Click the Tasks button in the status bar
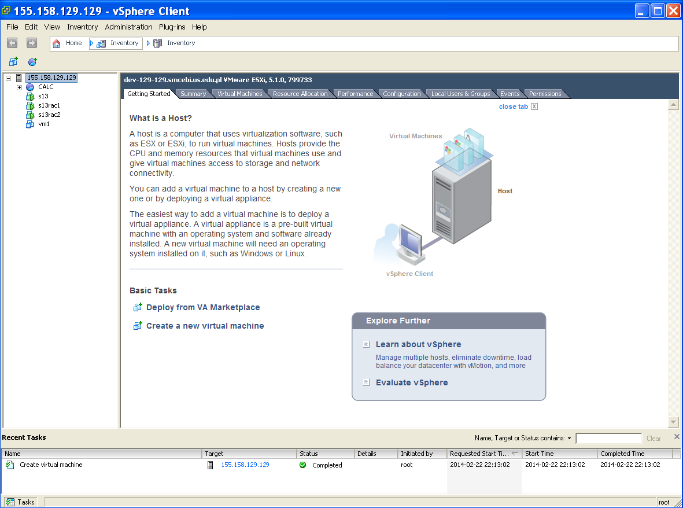683x508 pixels. tap(20, 502)
